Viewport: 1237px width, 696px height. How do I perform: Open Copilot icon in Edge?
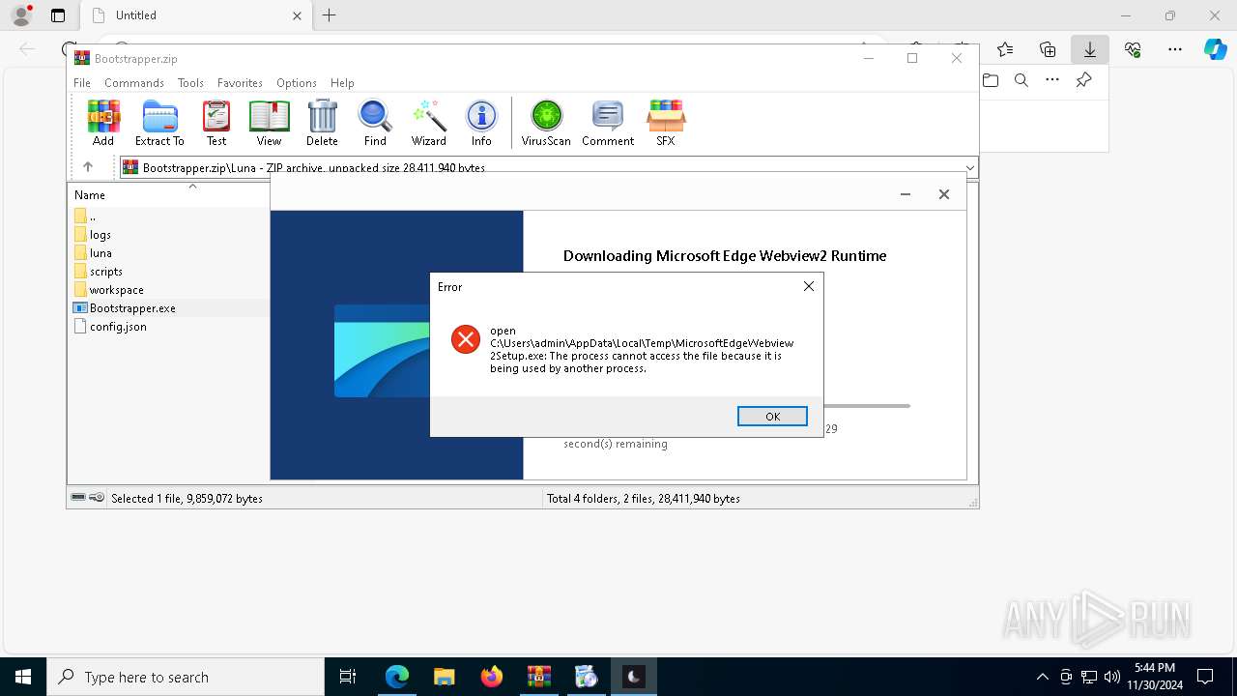1216,49
